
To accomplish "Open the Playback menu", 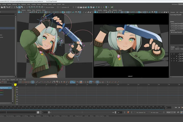I will pyautogui.click(x=24, y=4).
